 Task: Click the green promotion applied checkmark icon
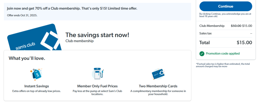pos(202,54)
